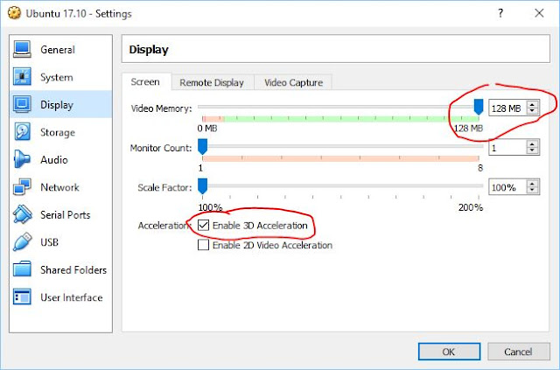Image resolution: width=560 pixels, height=370 pixels.
Task: Click the Display monitor icon in sidebar
Action: tap(22, 104)
